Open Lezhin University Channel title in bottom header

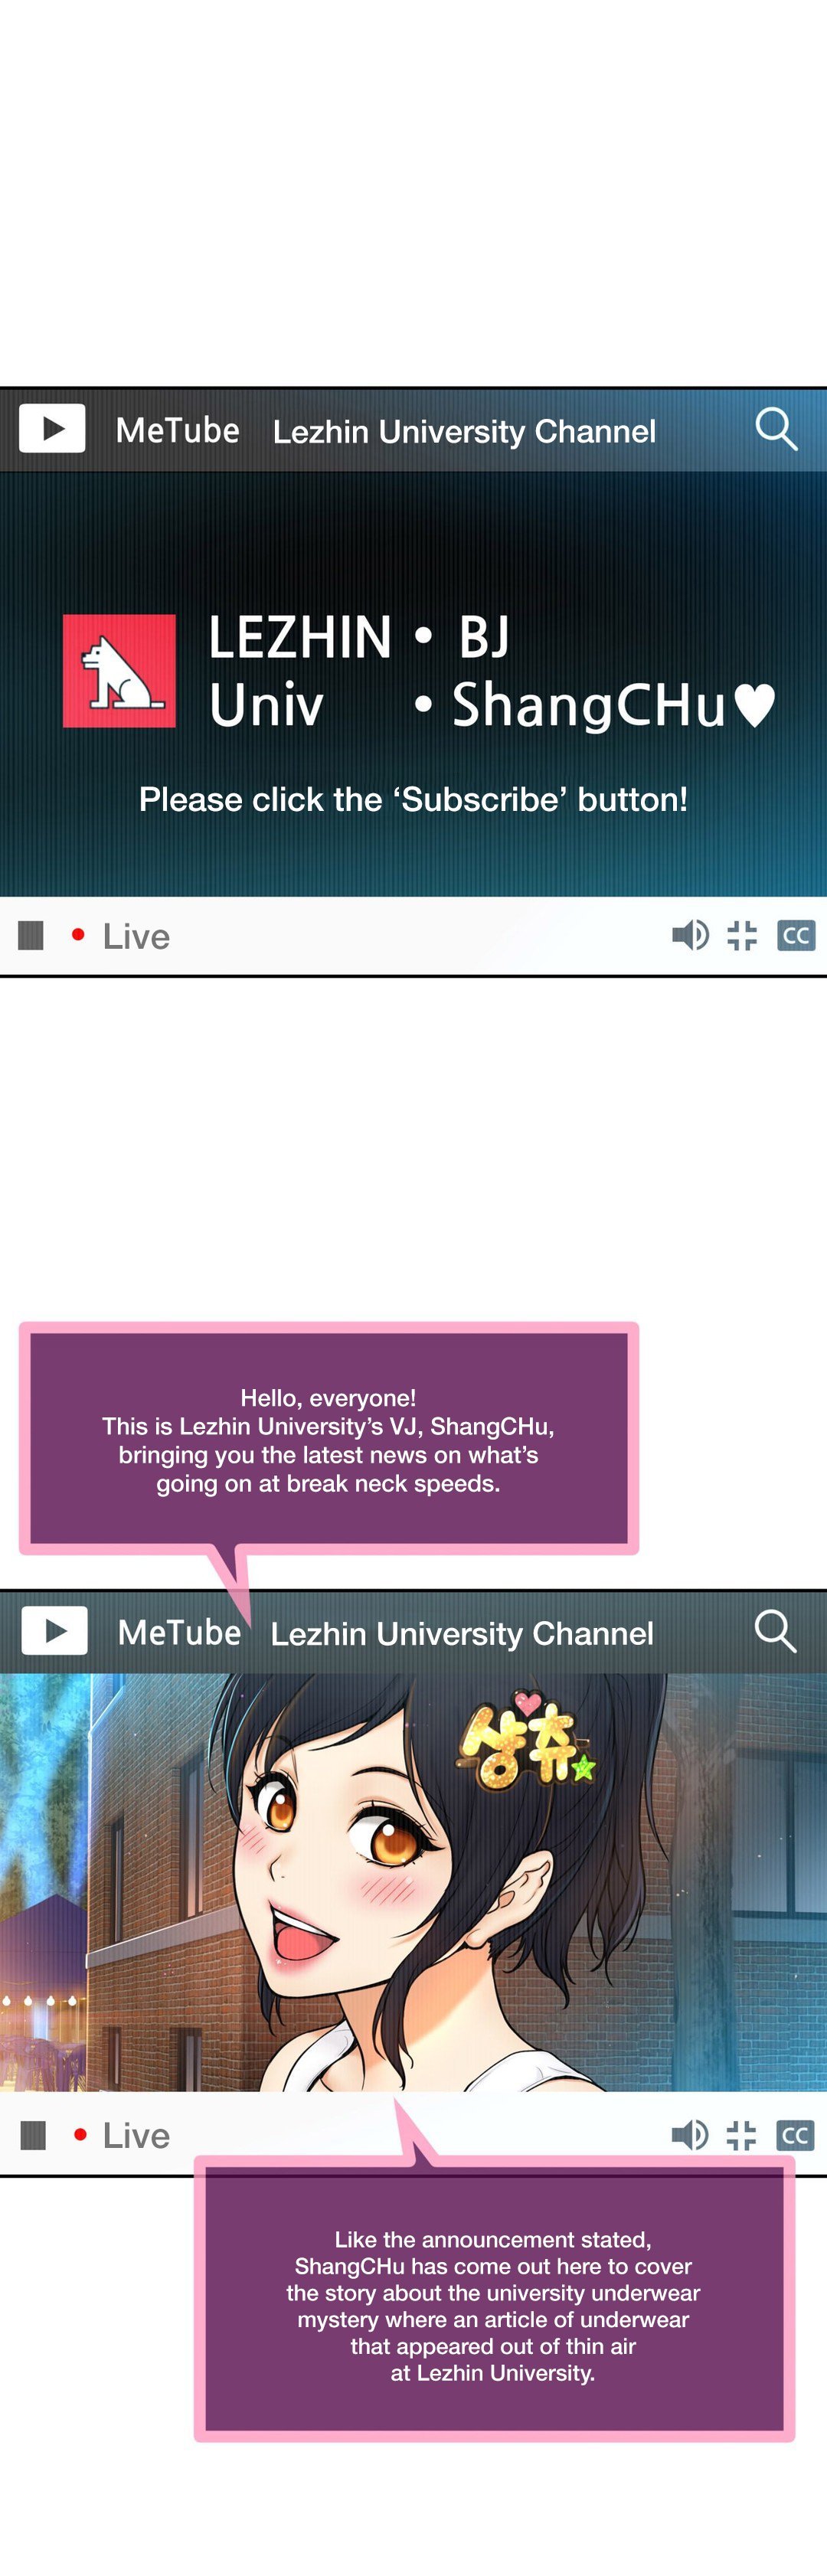click(462, 1633)
